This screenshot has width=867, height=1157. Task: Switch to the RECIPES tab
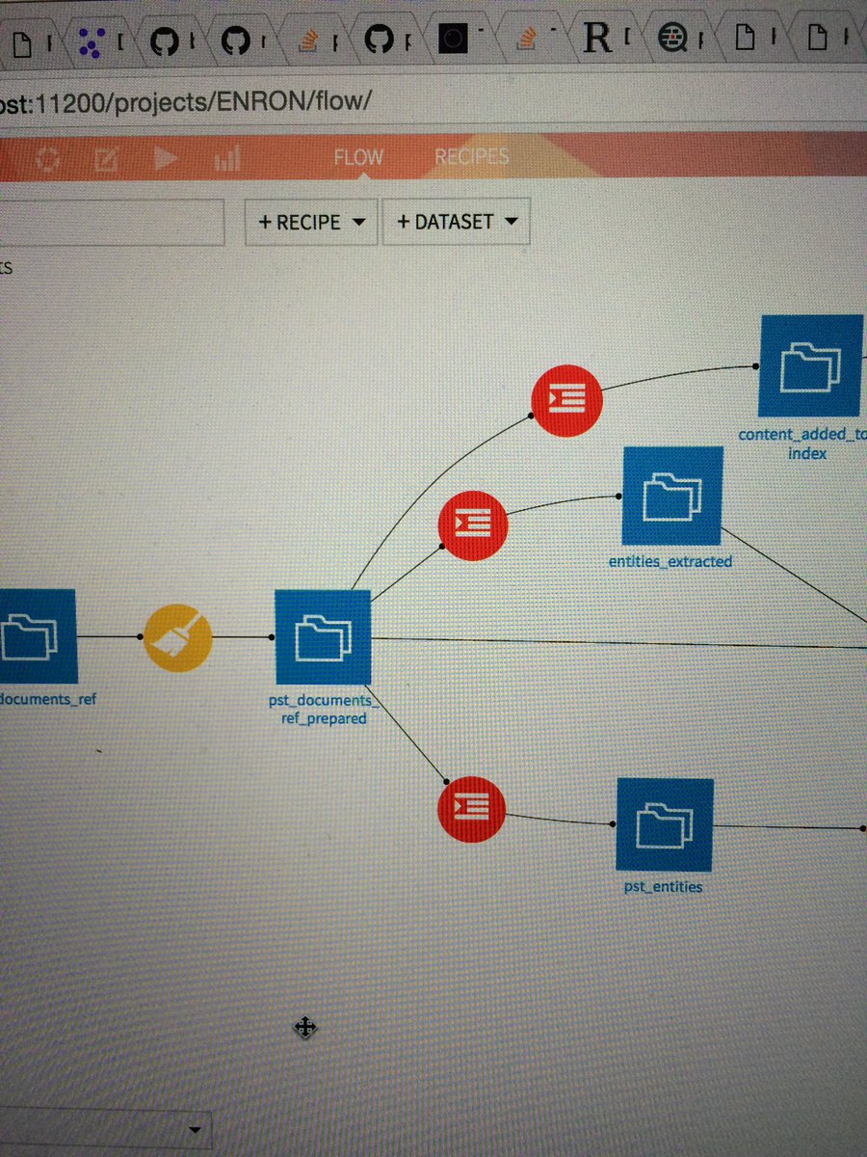pyautogui.click(x=471, y=155)
